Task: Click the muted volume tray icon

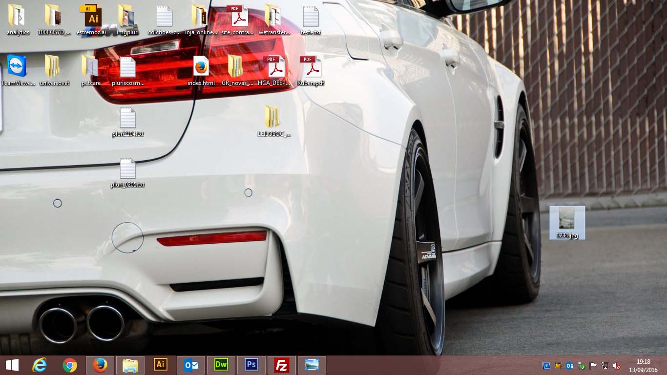Action: click(x=617, y=366)
